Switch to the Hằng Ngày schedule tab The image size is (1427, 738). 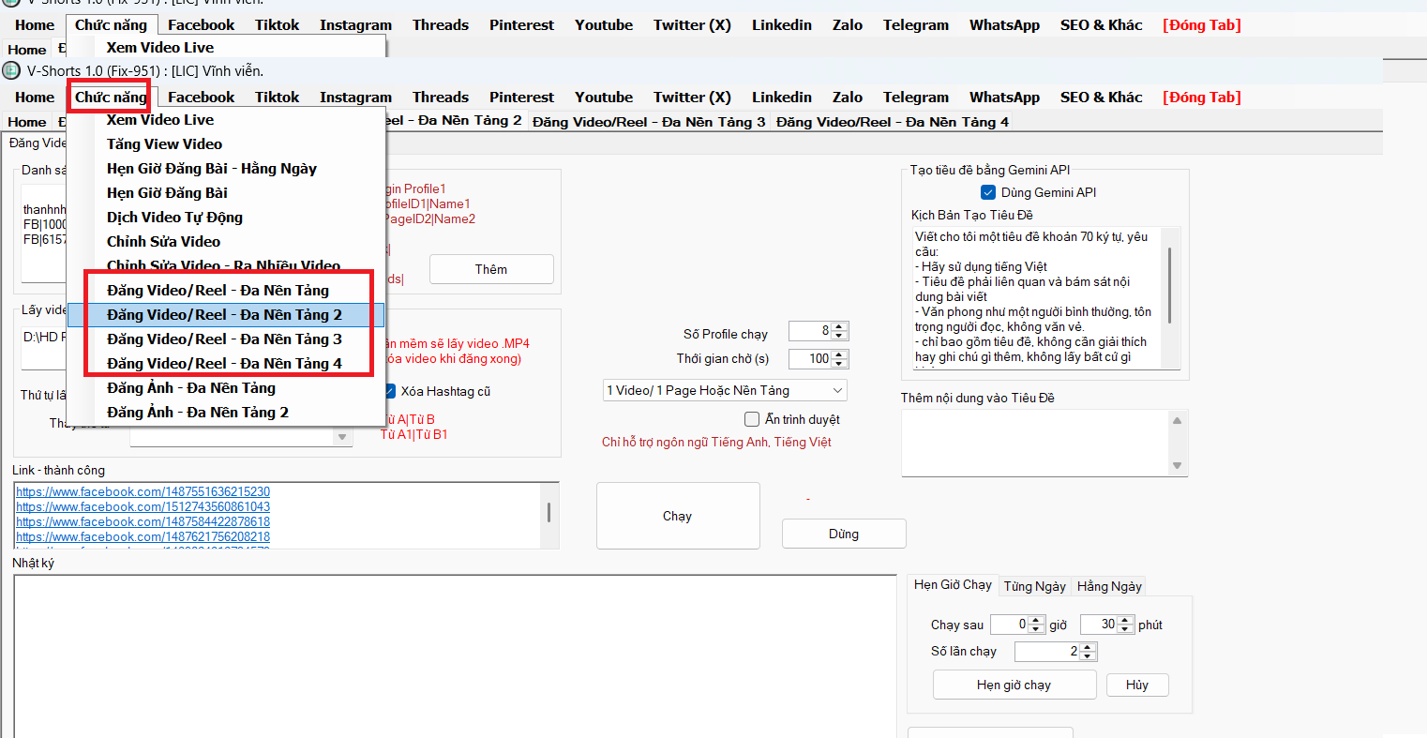point(1109,586)
